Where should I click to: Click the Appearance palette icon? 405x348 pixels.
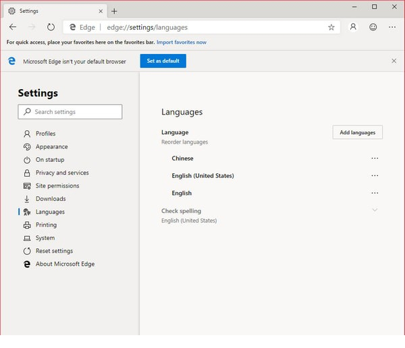[x=27, y=146]
